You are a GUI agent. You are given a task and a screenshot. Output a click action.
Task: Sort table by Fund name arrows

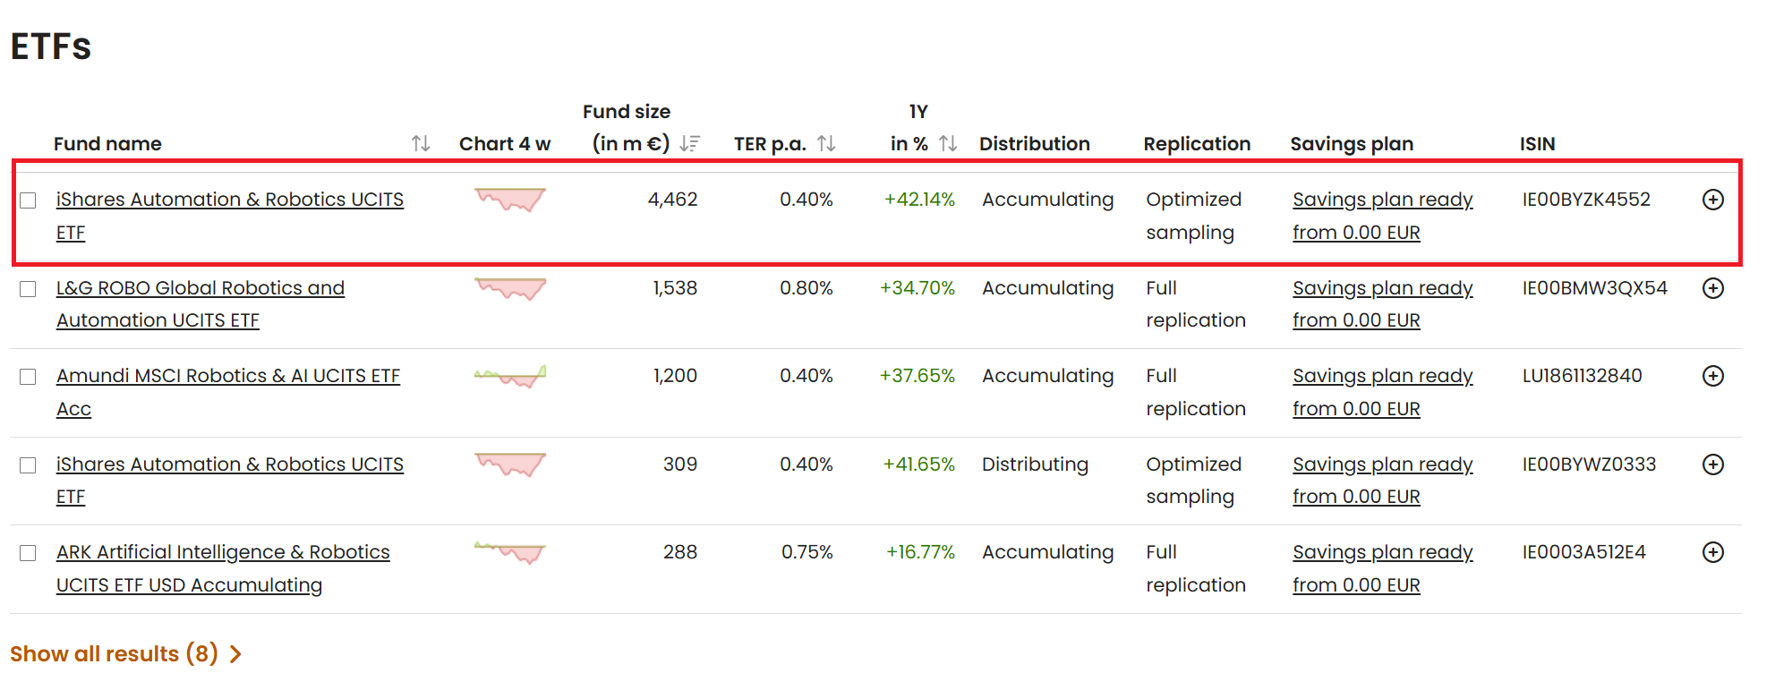coord(421,143)
